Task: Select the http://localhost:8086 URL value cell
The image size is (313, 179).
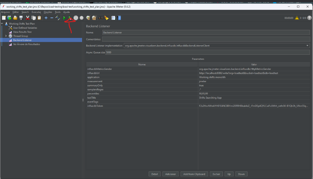Action: (x=254, y=73)
